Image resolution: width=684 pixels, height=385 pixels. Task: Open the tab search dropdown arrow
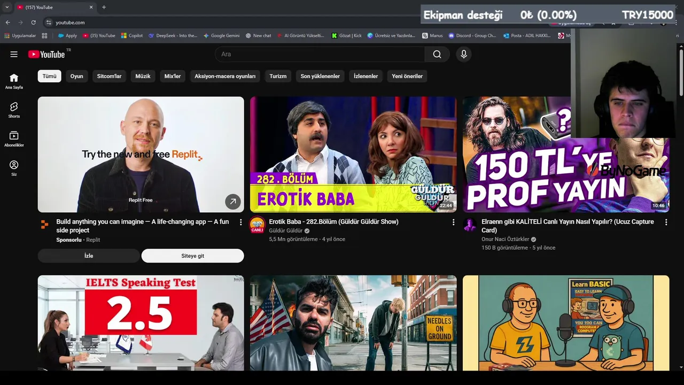[x=7, y=7]
